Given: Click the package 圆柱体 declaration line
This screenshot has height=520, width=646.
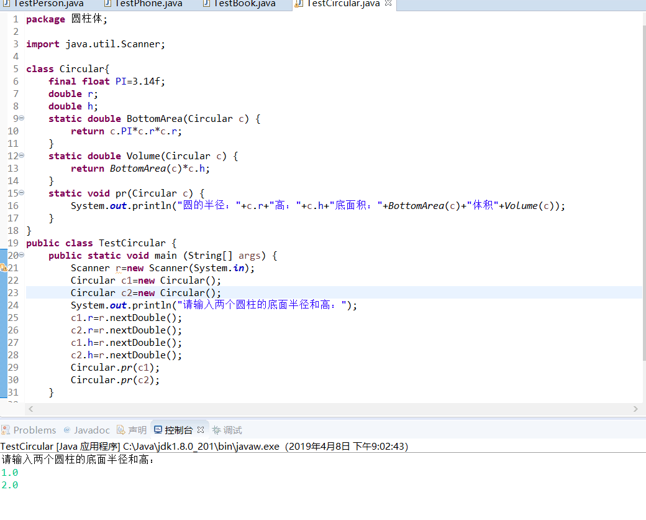Looking at the screenshot, I should tap(66, 19).
